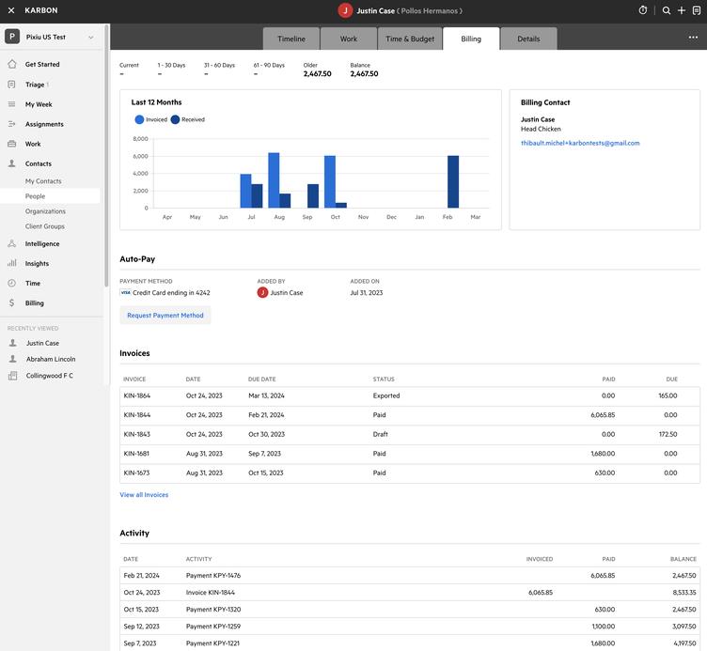Image resolution: width=707 pixels, height=651 pixels.
Task: Click activity Payment KPY-1221
Action: (x=212, y=643)
